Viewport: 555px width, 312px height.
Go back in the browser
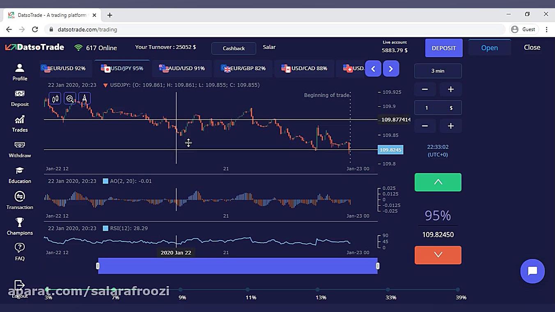click(9, 30)
